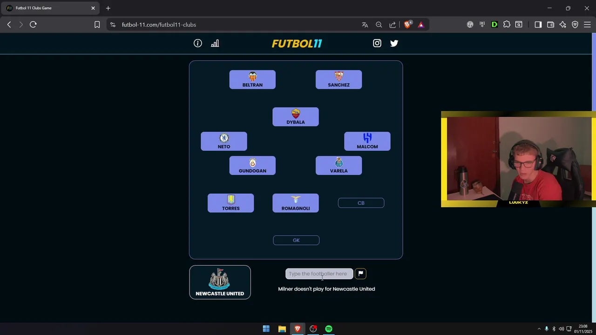Open the game info icon
This screenshot has height=335, width=596.
198,43
